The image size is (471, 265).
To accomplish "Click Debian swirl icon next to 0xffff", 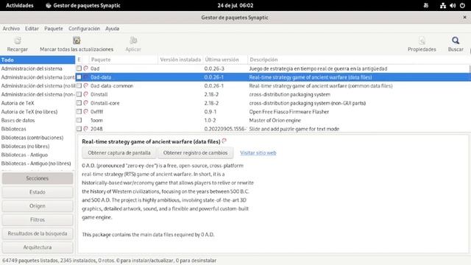I will tap(85, 111).
